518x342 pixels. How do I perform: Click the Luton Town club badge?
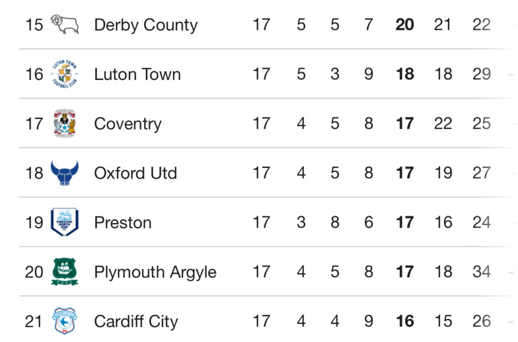(65, 74)
